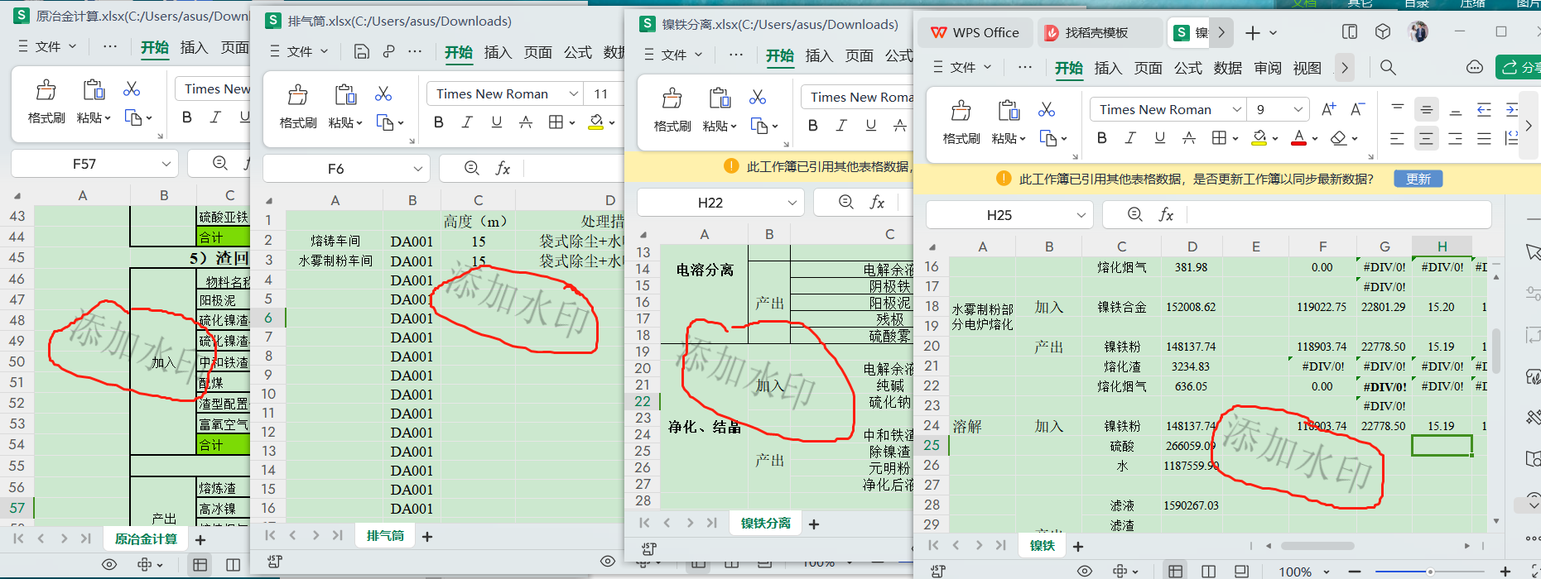Screen dimensions: 1541x579
Task: Toggle center horizontal alignment in front window
Action: click(x=1426, y=138)
